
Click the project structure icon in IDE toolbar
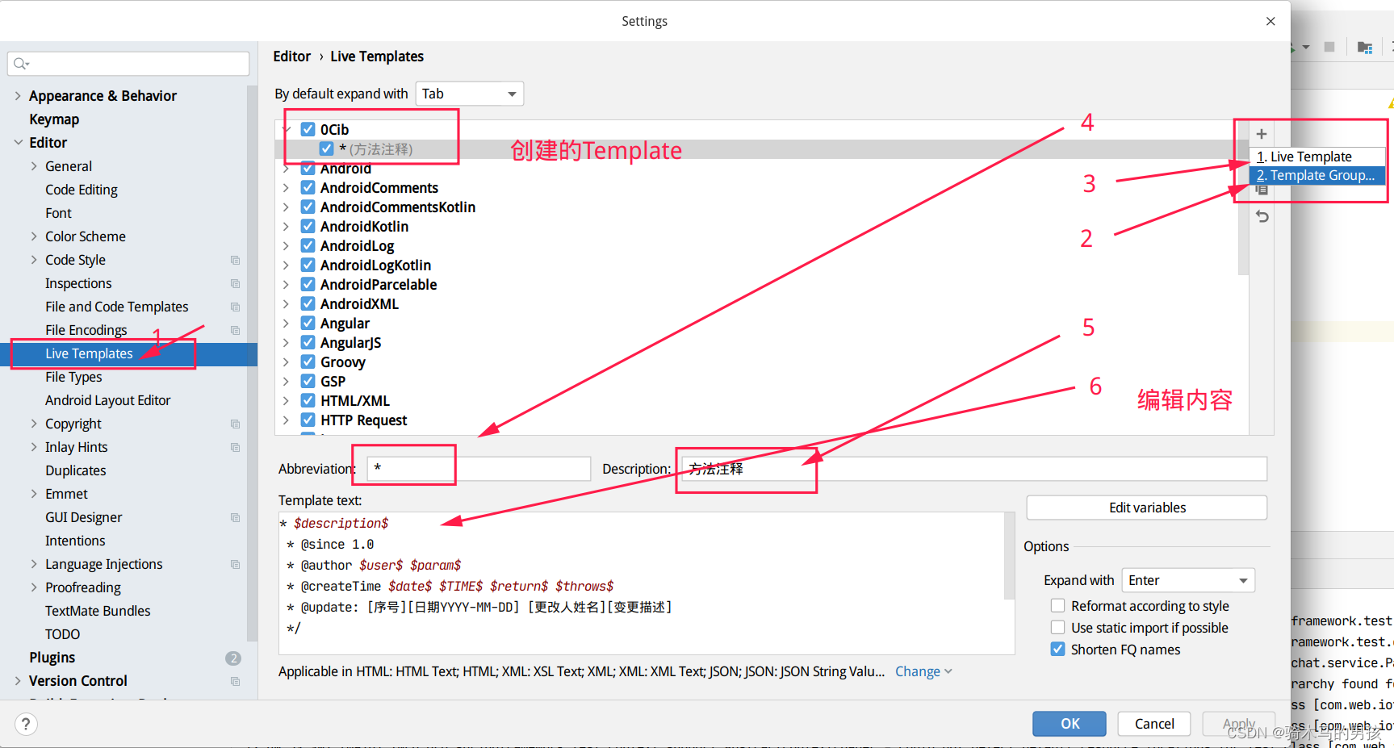(x=1365, y=47)
